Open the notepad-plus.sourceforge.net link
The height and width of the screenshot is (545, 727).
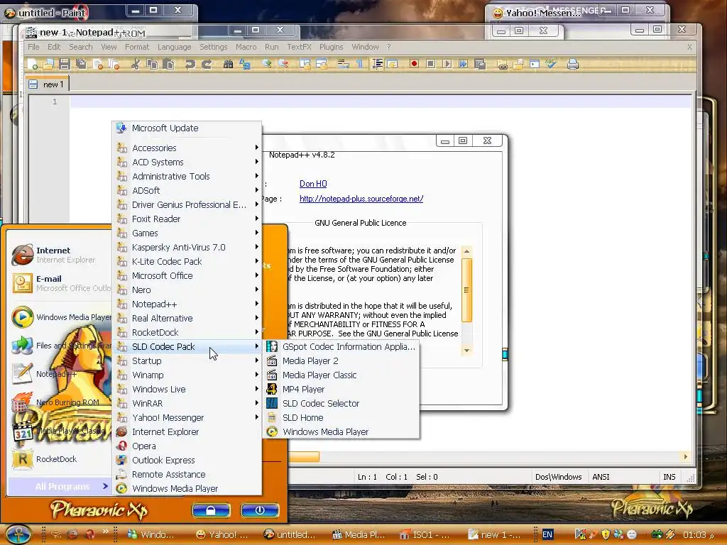pyautogui.click(x=361, y=199)
